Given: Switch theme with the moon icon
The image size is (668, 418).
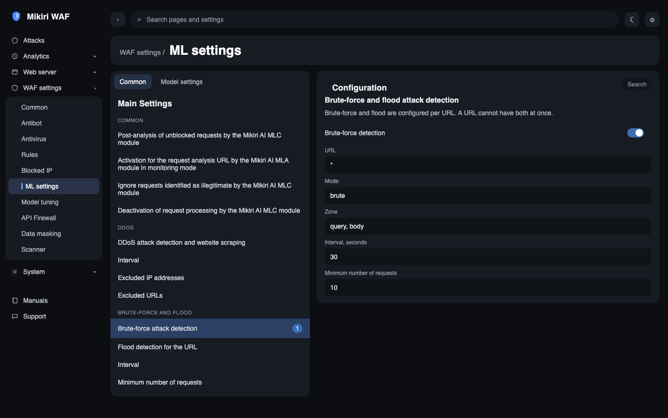Looking at the screenshot, I should coord(632,20).
